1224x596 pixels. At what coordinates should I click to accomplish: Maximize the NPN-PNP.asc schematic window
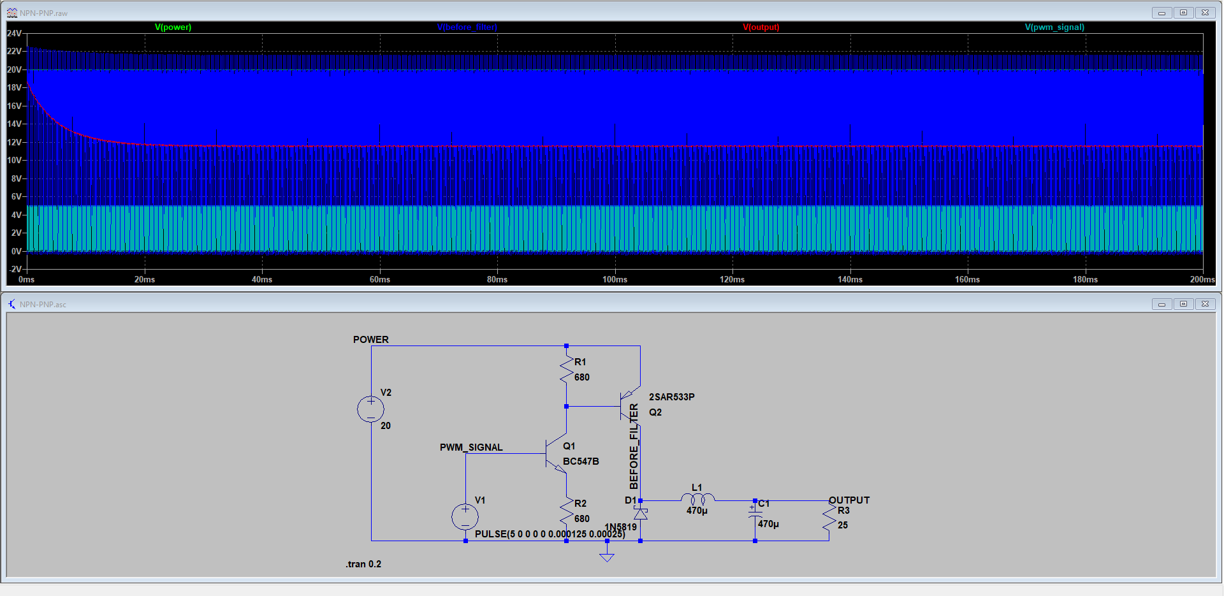(1183, 304)
